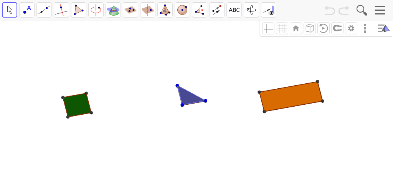Click the top-right vertex of the orange rectangle
Viewport: 393px width, 172px height.
click(317, 81)
